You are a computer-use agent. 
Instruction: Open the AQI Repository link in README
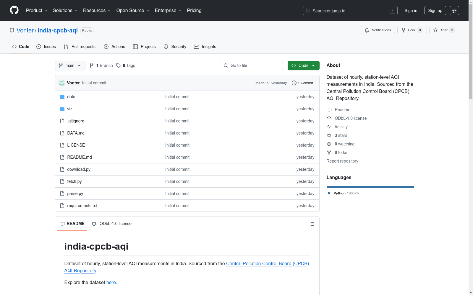pos(80,271)
